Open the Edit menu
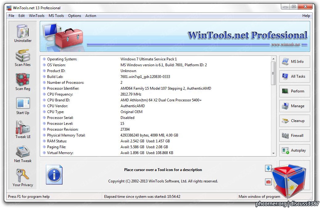320x208 pixels. (x=22, y=16)
